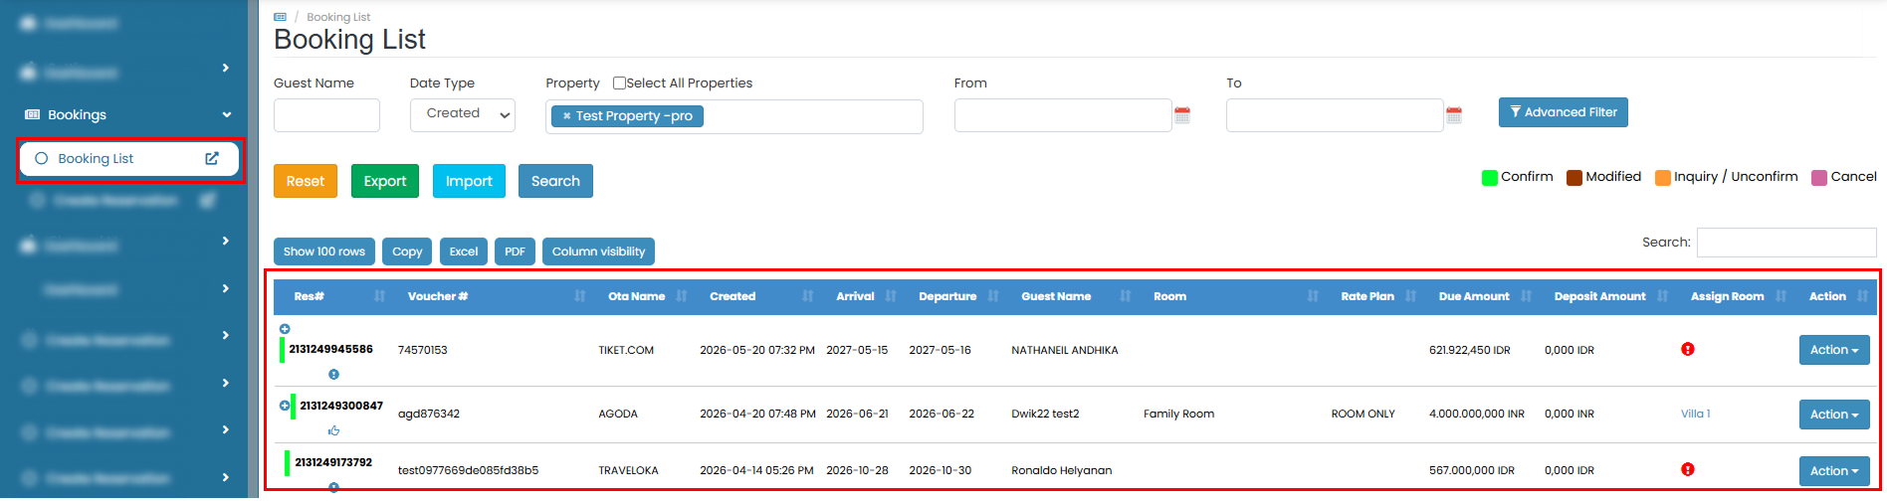Click the Property selection field
1887x501 pixels.
coord(734,116)
